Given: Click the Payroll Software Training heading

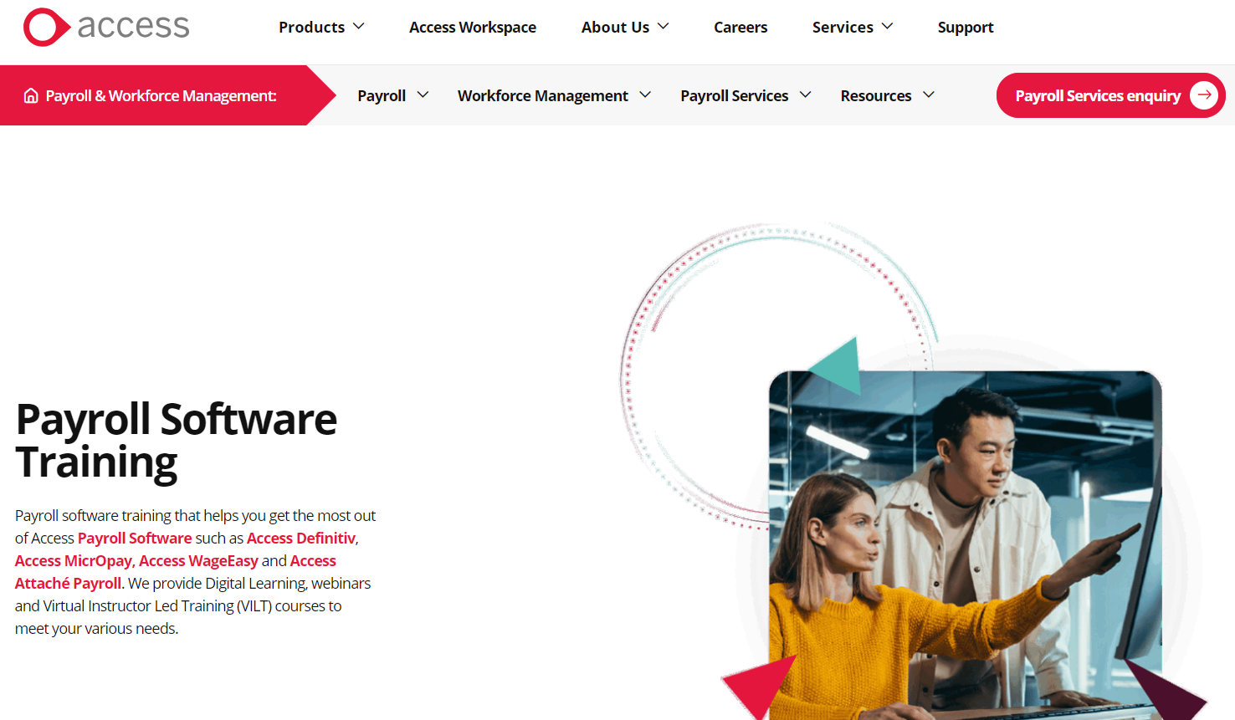Looking at the screenshot, I should click(177, 440).
